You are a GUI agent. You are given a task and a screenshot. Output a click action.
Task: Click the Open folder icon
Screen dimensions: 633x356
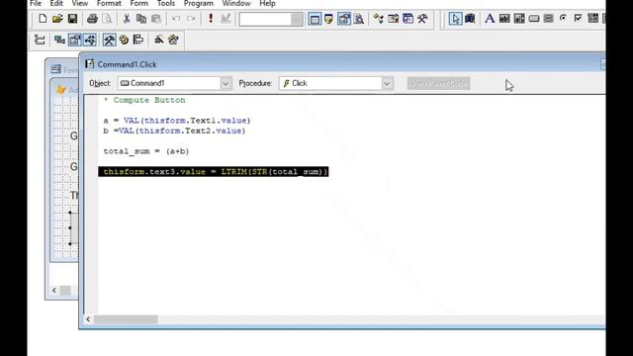pos(57,19)
